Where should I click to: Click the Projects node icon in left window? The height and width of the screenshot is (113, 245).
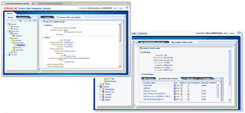click(12, 33)
